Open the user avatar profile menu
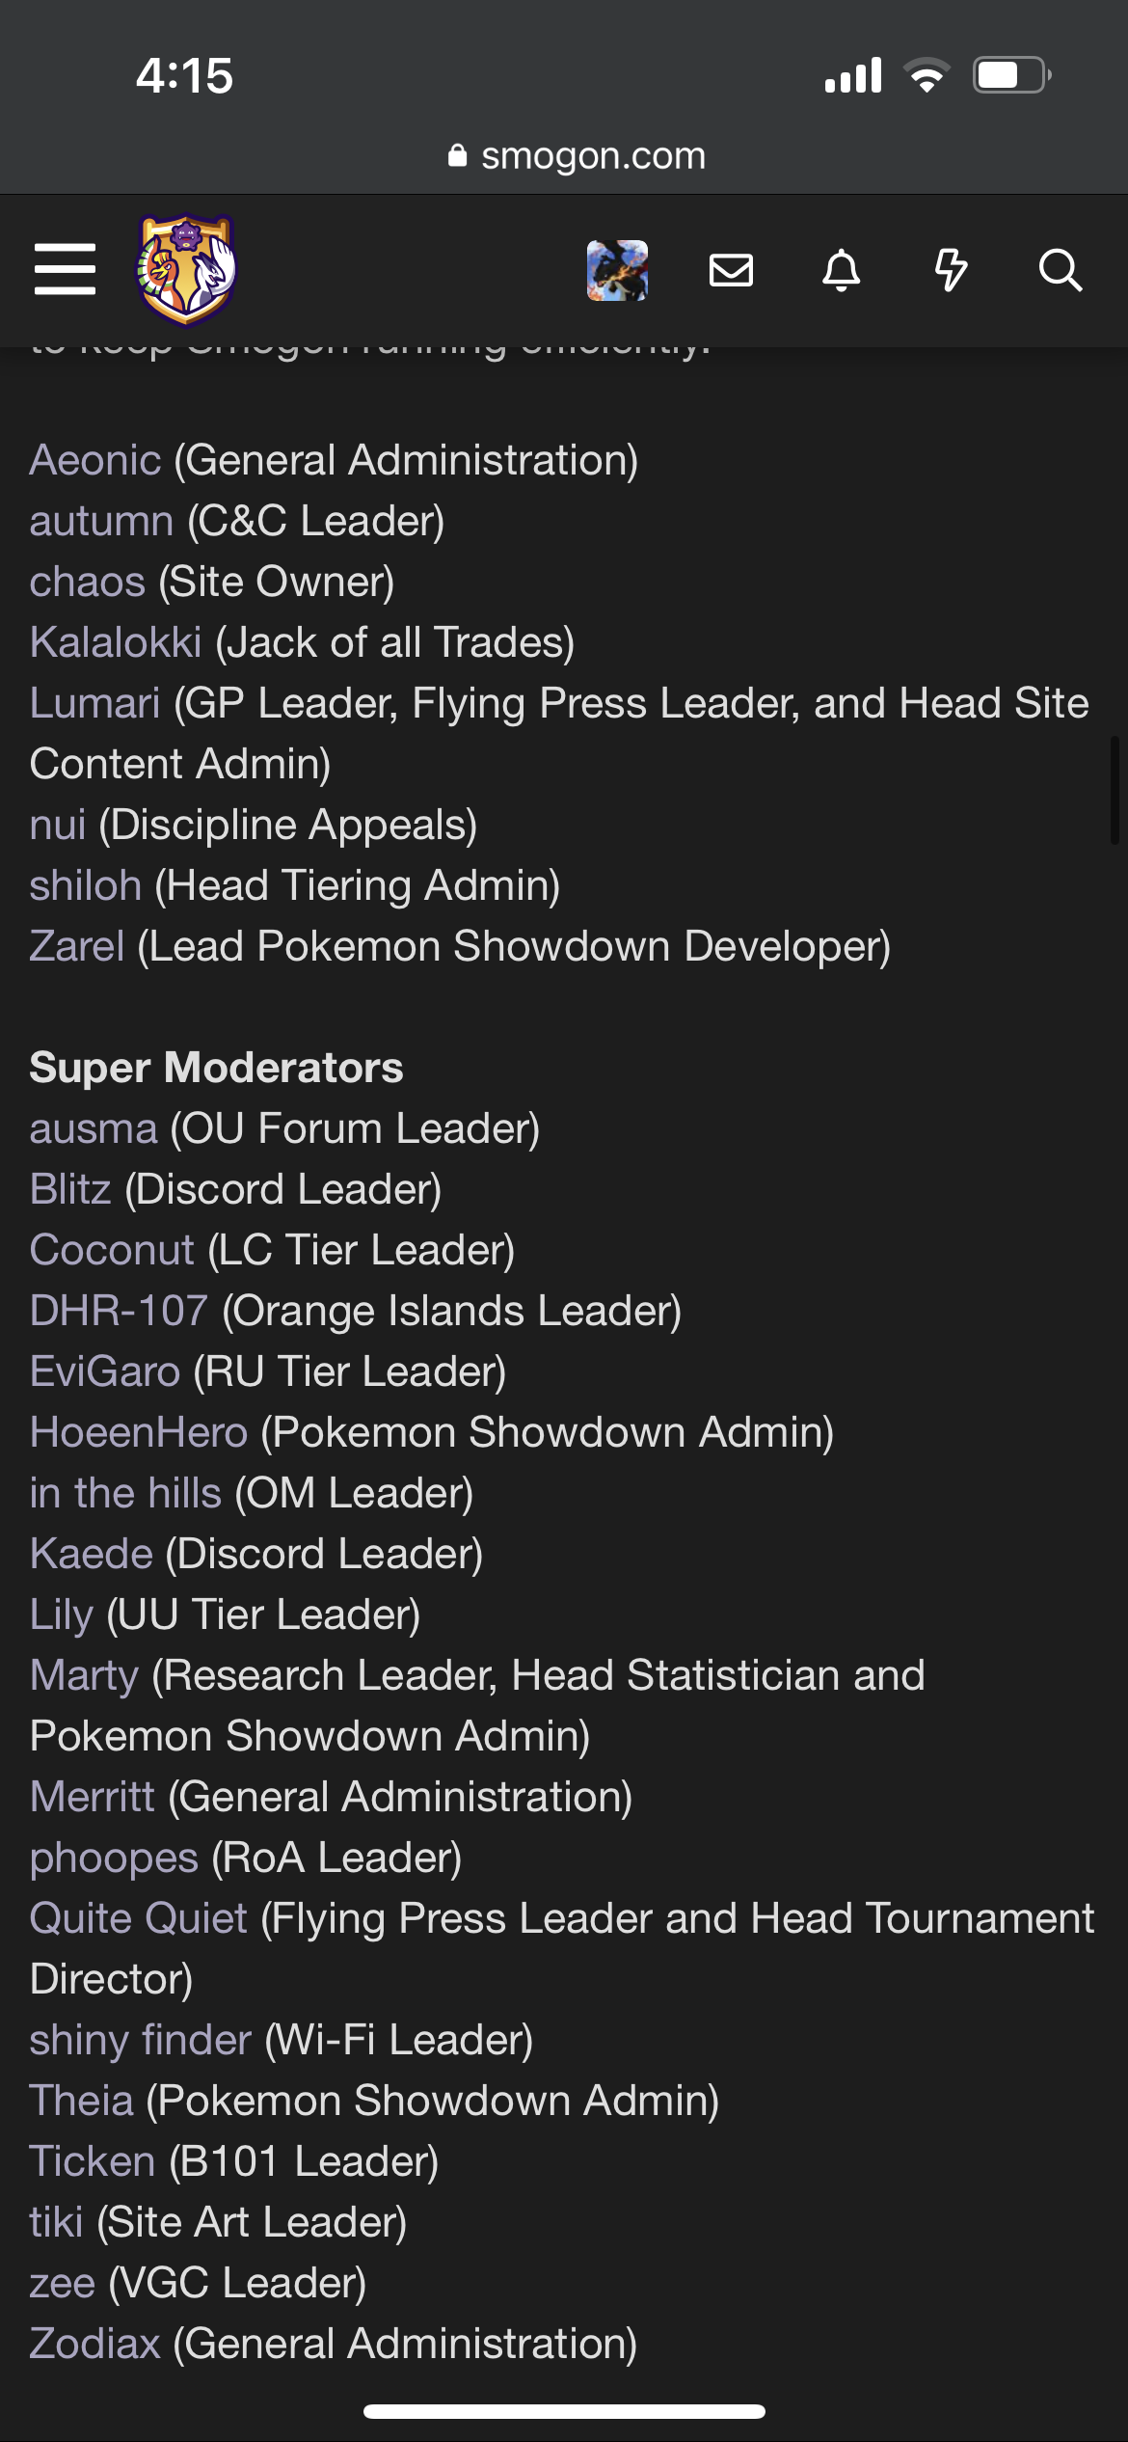This screenshot has width=1128, height=2442. pos(617,270)
